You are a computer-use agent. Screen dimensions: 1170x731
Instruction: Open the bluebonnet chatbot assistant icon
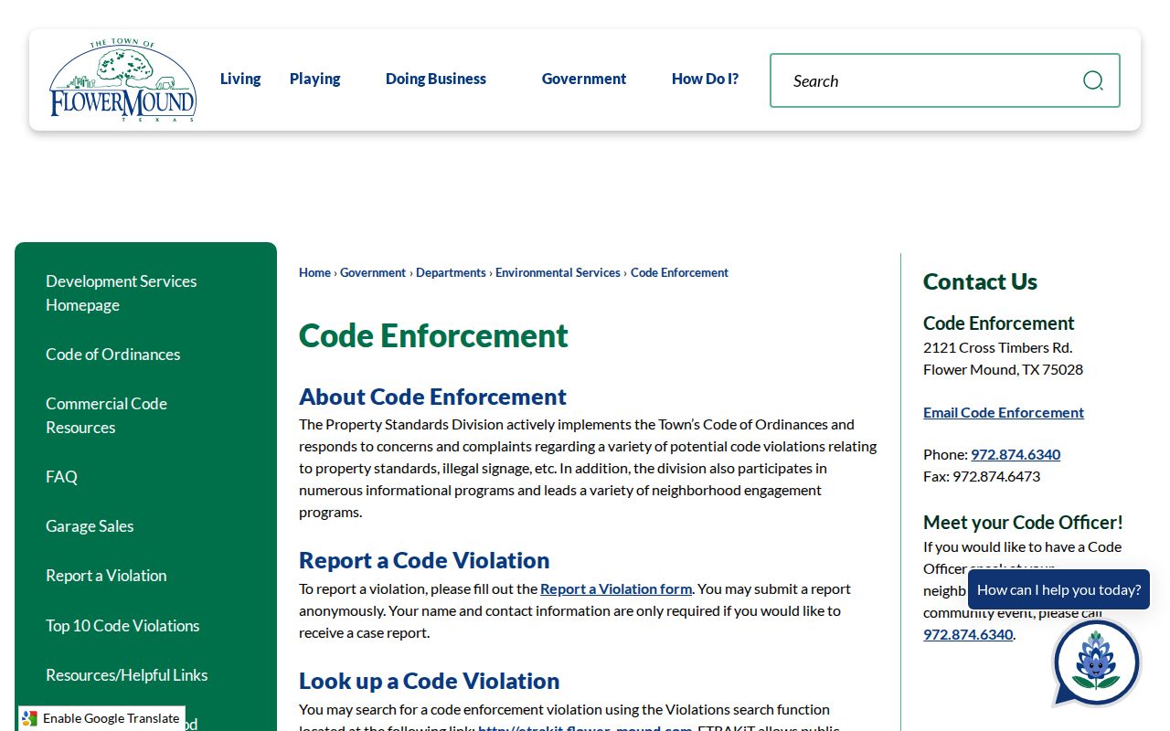click(1096, 663)
